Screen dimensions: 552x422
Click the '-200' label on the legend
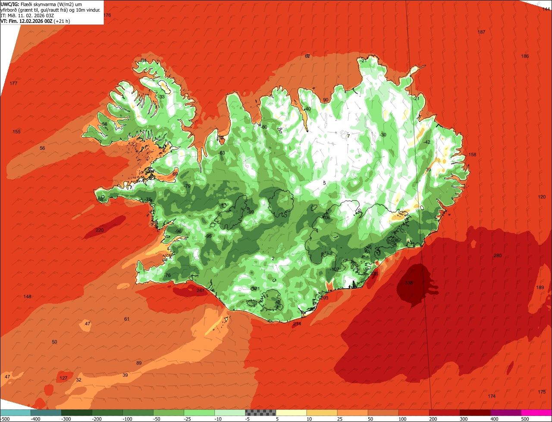(x=97, y=419)
